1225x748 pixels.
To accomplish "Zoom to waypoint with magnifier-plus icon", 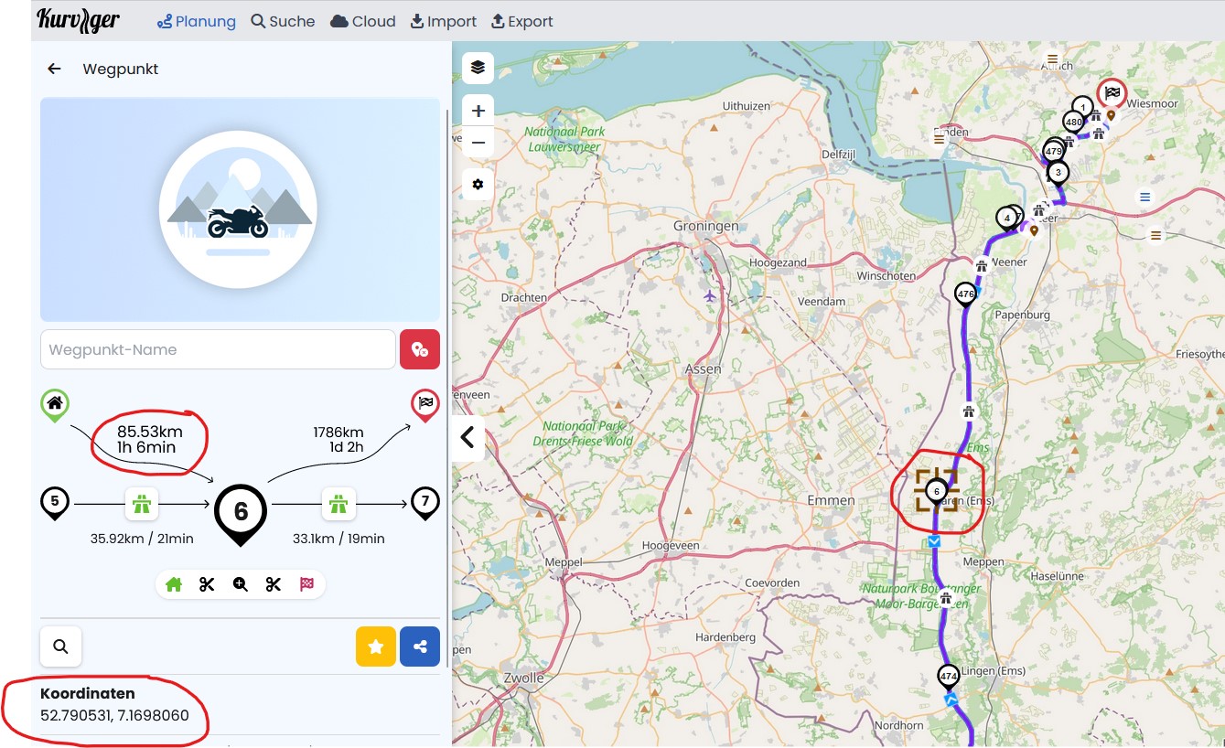I will point(241,584).
